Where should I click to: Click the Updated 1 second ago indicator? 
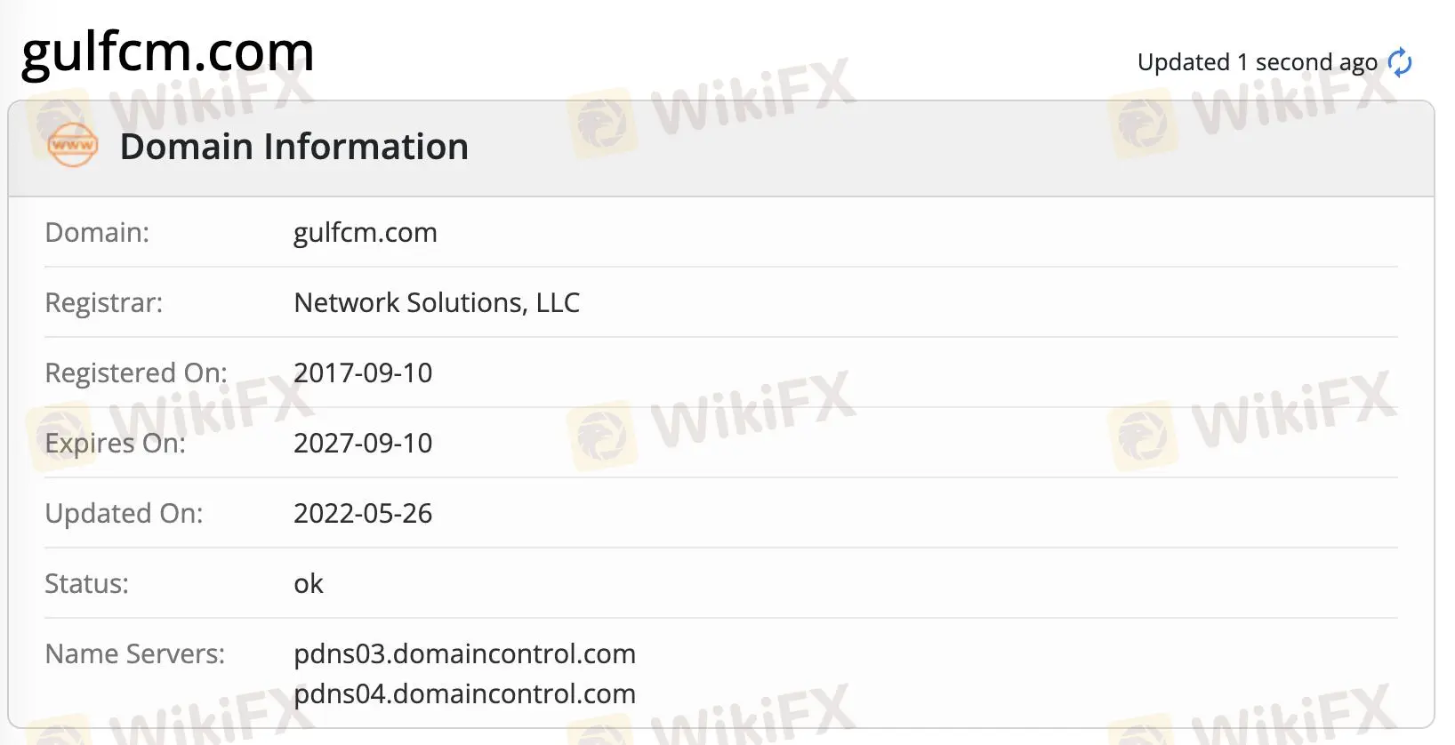[x=1254, y=61]
